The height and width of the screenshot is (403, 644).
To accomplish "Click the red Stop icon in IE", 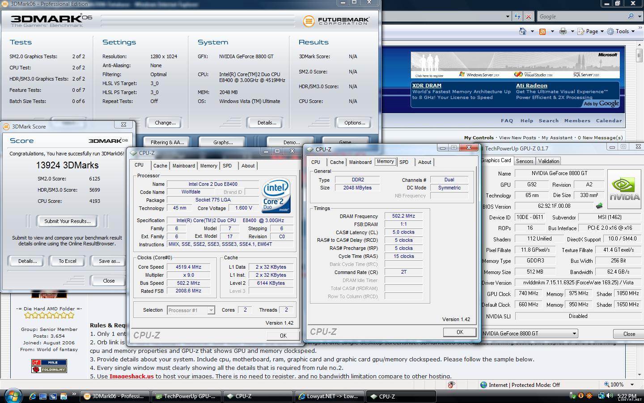I will pyautogui.click(x=528, y=17).
